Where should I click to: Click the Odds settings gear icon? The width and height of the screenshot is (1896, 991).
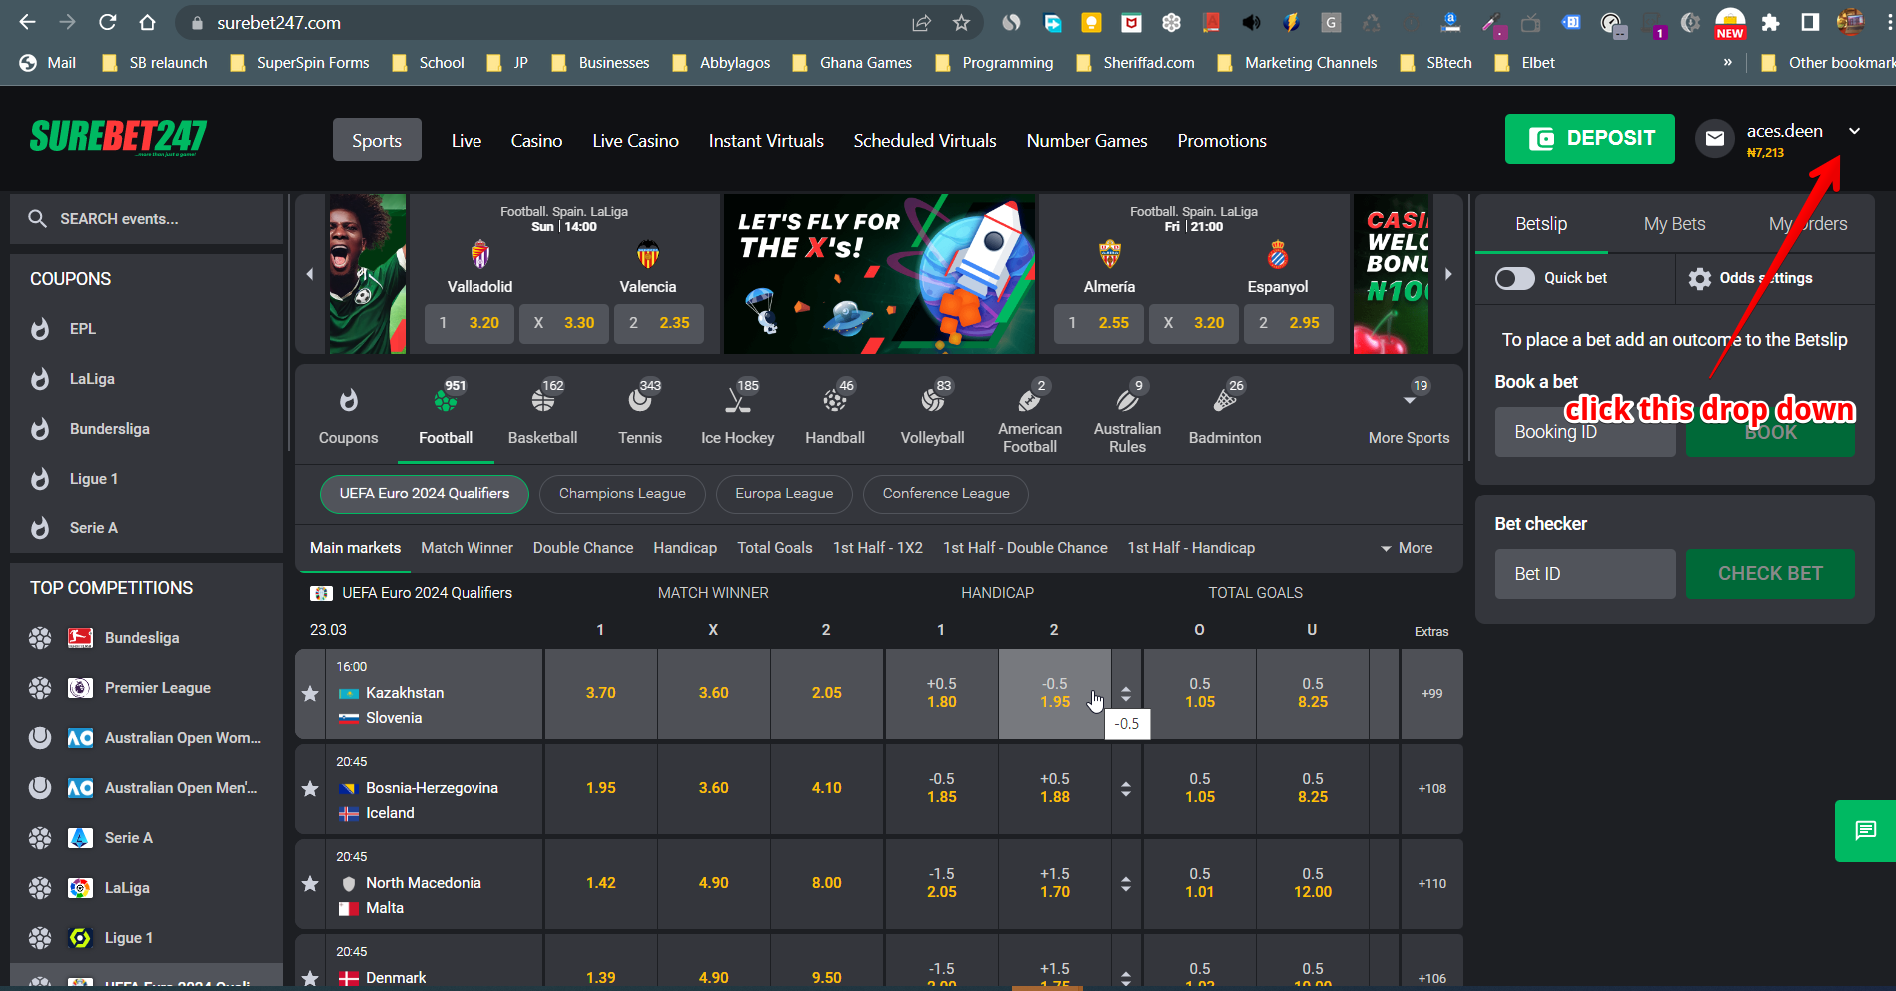pos(1700,279)
